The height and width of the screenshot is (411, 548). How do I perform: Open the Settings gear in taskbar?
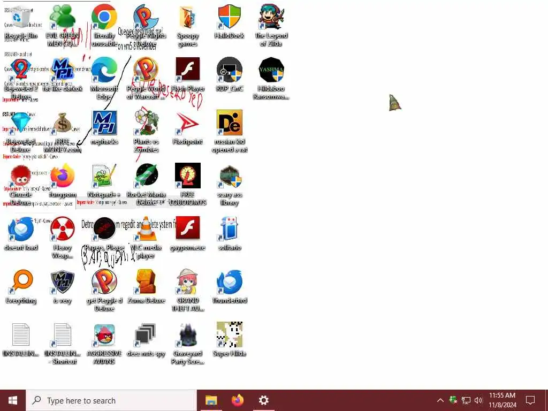pos(264,400)
